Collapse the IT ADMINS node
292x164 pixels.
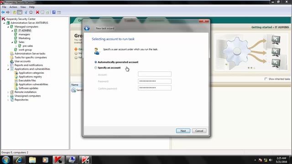click(x=12, y=31)
